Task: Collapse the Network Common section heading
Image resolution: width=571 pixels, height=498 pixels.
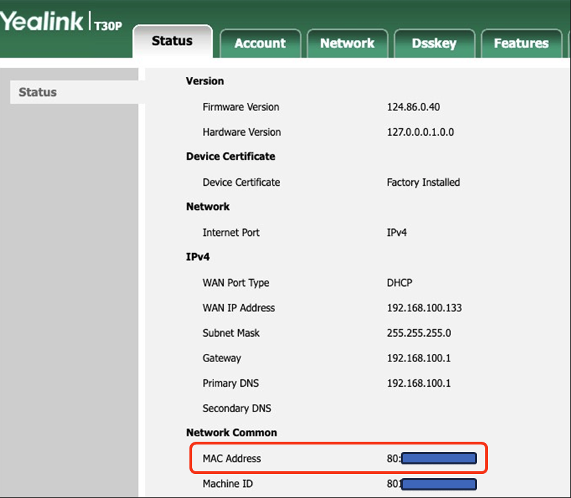Action: pos(231,433)
